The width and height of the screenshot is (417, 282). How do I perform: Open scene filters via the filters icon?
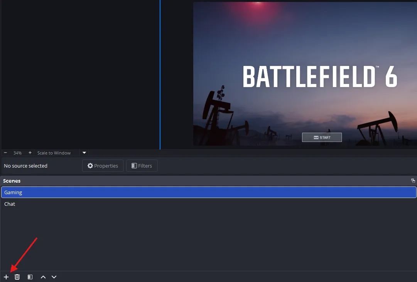pos(30,277)
